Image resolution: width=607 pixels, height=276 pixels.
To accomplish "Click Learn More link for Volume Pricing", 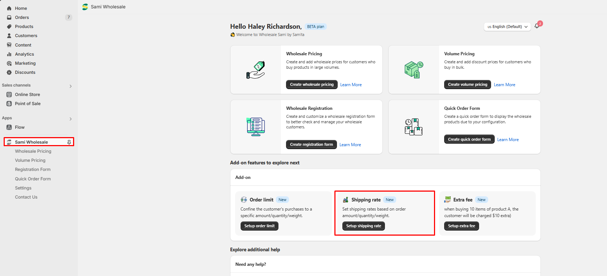I will 505,85.
